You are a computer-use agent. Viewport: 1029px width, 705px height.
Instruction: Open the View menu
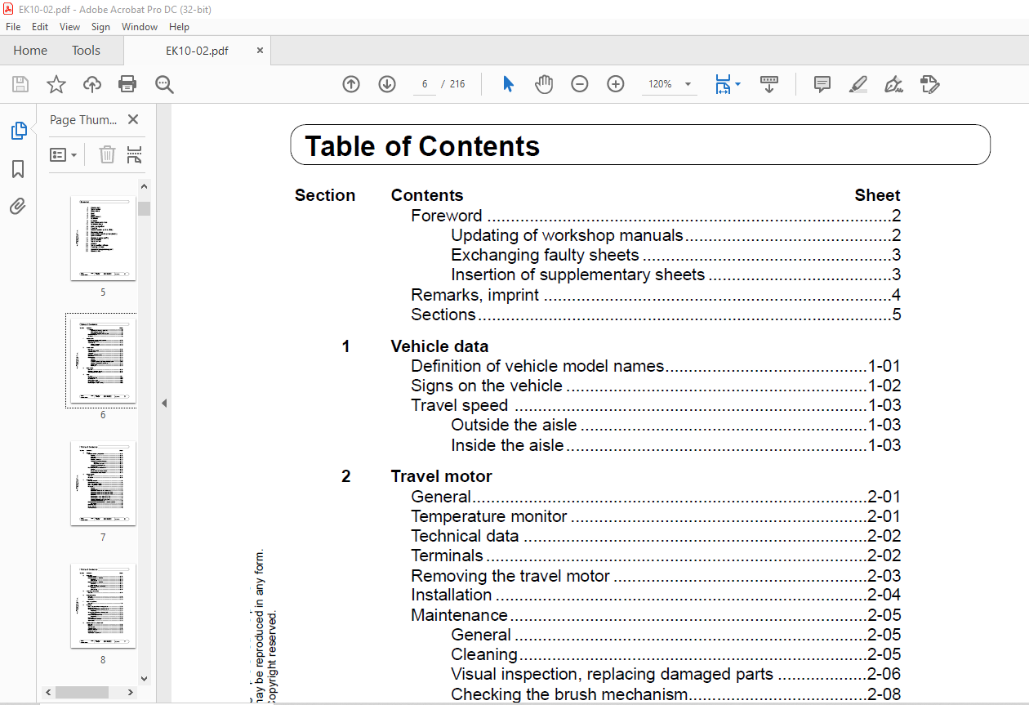click(69, 27)
